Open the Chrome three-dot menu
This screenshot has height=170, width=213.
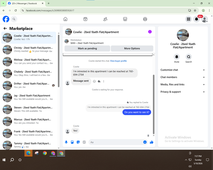pos(209,11)
